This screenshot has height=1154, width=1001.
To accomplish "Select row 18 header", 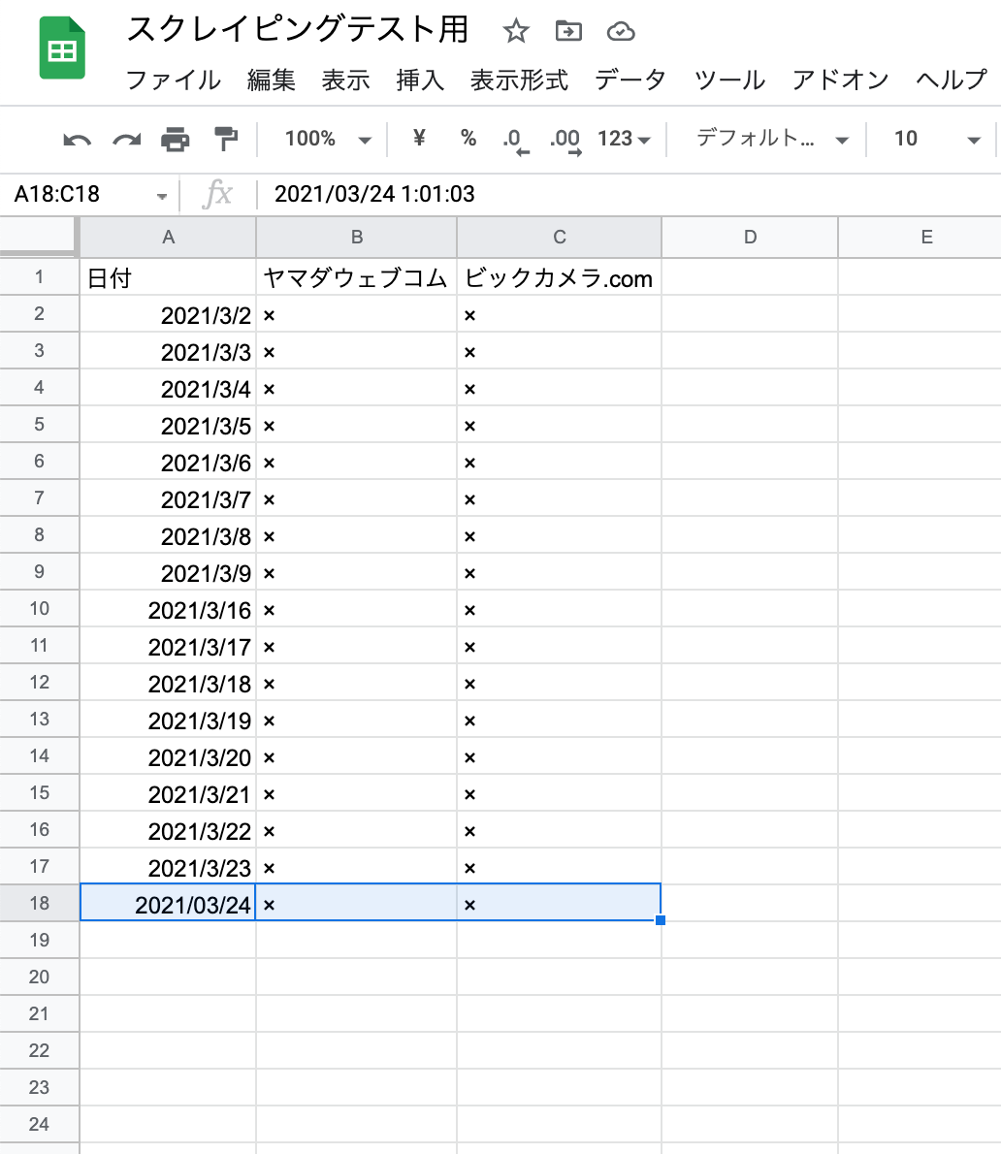I will pyautogui.click(x=39, y=903).
